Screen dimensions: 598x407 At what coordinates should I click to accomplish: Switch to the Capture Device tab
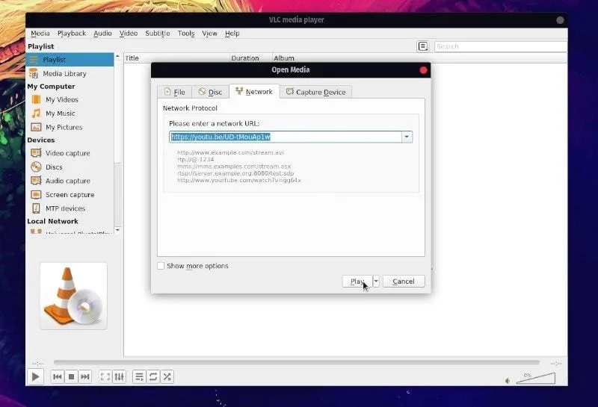click(x=315, y=92)
